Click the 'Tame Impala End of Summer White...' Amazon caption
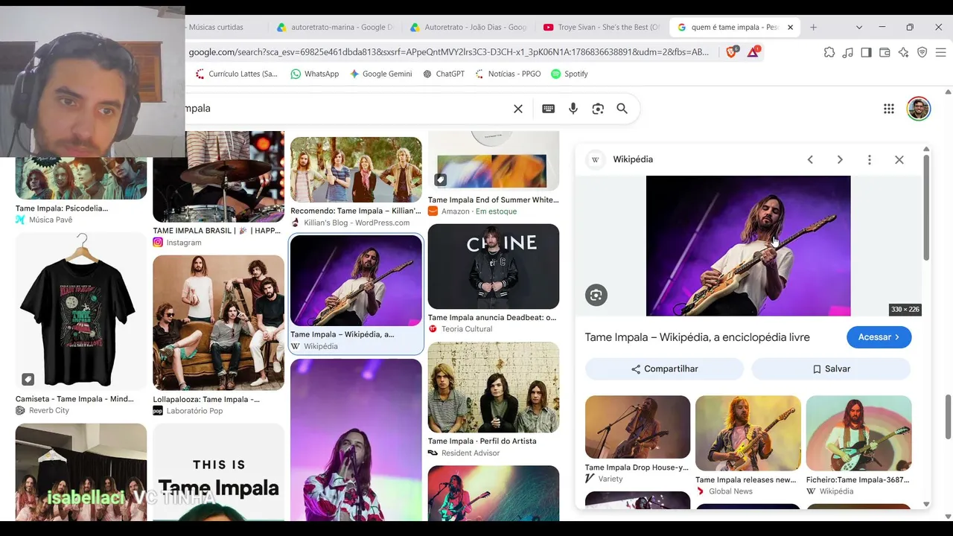Viewport: 953px width, 536px height. [x=493, y=200]
